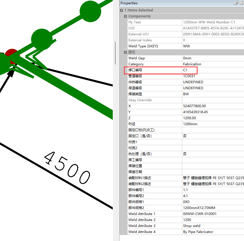Close the Properties panel
244x241 pixels.
pyautogui.click(x=241, y=3)
